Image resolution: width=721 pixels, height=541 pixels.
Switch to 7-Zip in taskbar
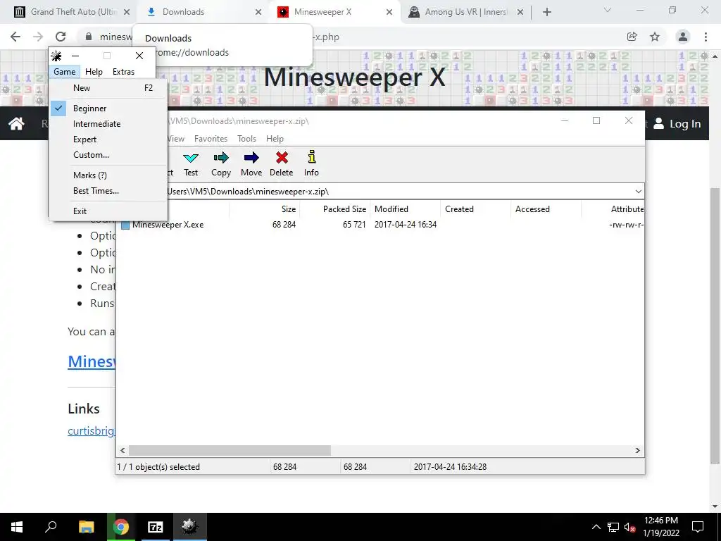coord(156,527)
